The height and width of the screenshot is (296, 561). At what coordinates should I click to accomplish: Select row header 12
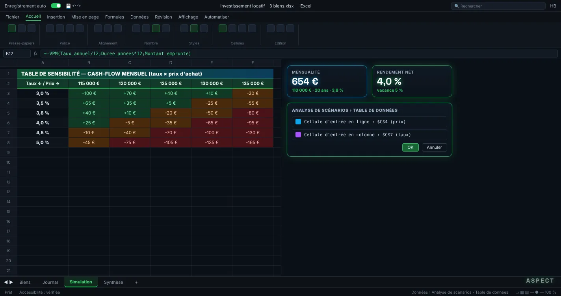coord(9,182)
